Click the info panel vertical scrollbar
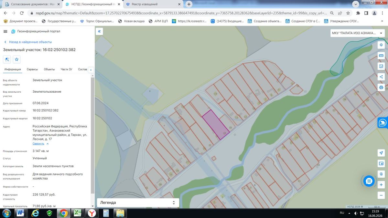The height and width of the screenshot is (218, 388). click(92, 136)
